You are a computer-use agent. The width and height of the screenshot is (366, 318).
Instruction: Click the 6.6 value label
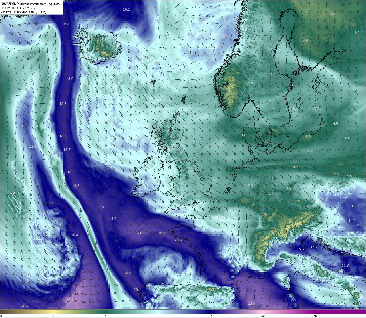click(33, 55)
